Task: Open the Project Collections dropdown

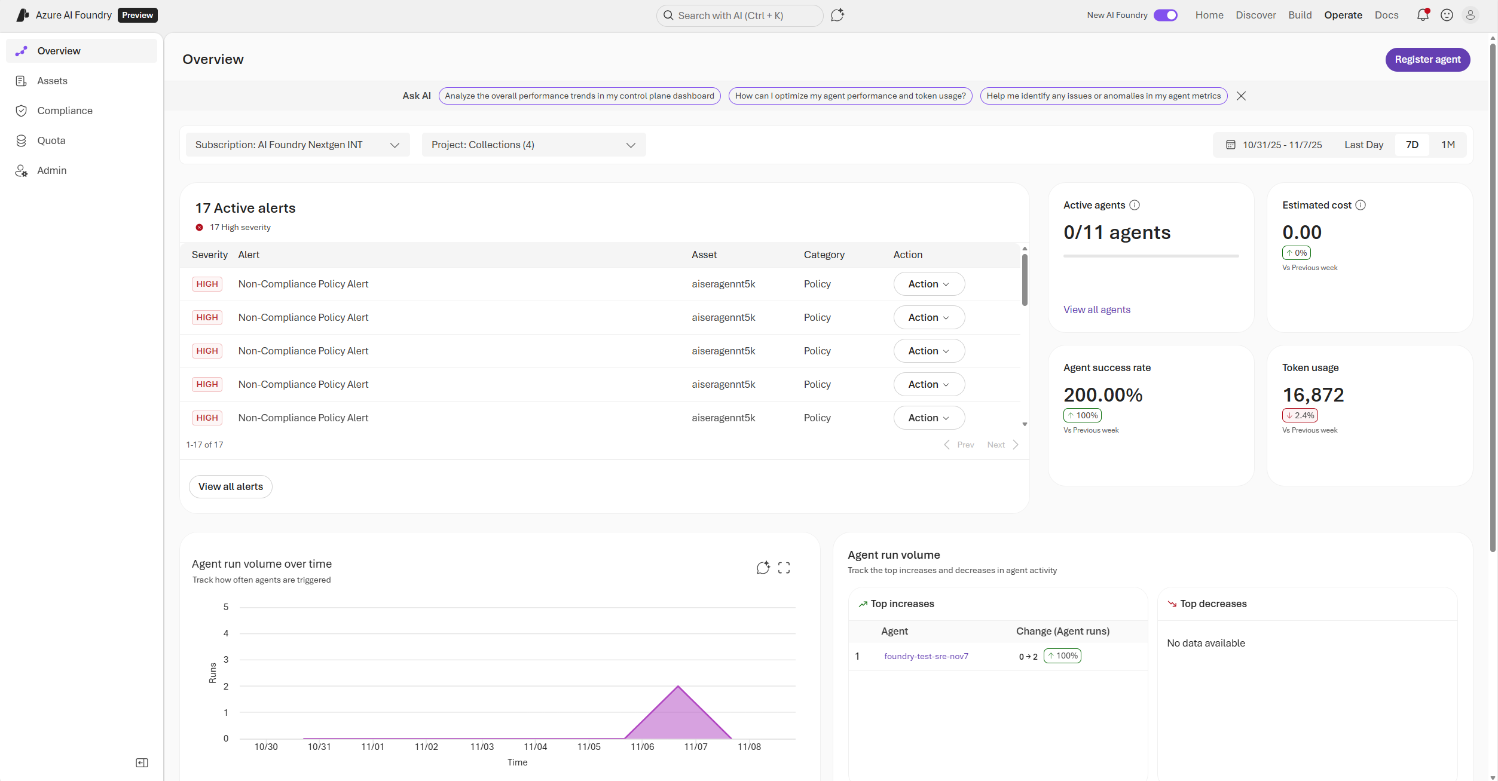Action: tap(534, 145)
